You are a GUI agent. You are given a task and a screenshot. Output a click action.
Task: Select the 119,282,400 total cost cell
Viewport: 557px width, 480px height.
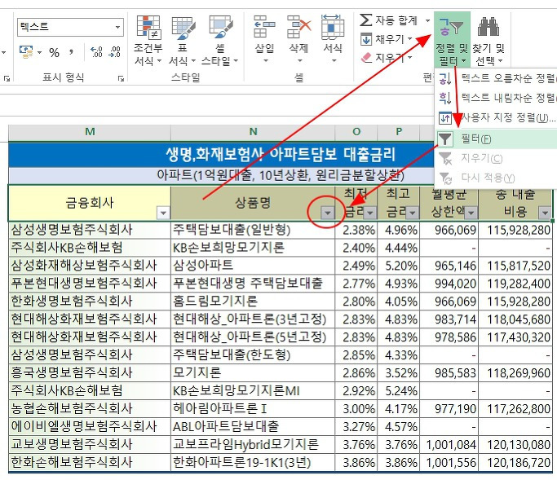tap(515, 284)
